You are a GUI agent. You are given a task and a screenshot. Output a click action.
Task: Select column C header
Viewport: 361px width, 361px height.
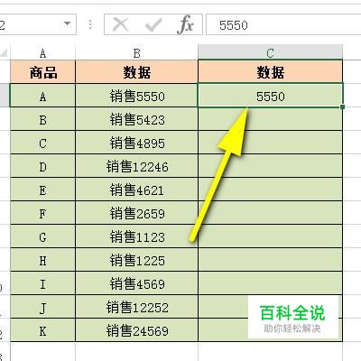270,53
